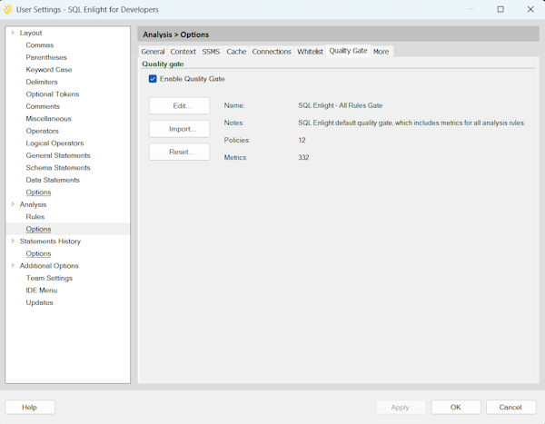Open Optional Tokens settings
Screen dimensions: 545x424
click(53, 94)
